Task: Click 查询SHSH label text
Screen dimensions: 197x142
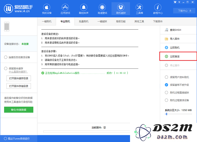Action: pos(176,30)
